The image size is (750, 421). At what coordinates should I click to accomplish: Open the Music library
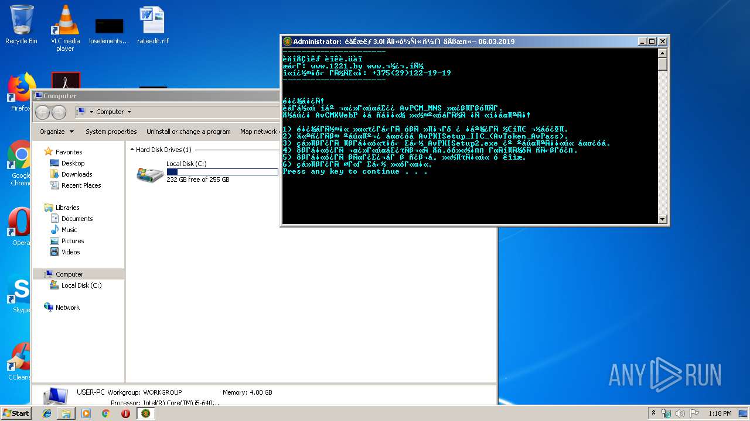click(69, 230)
